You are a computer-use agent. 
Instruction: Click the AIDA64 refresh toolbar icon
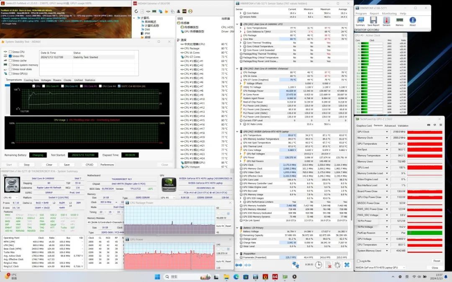coord(136,11)
